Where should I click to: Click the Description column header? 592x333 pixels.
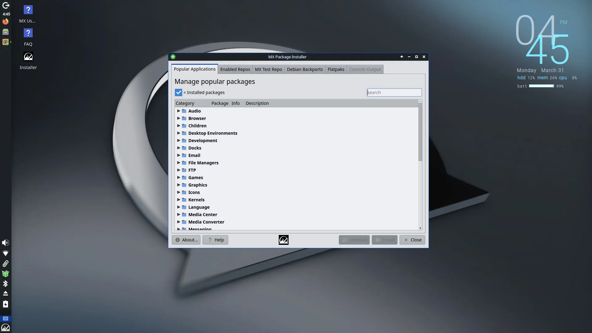point(331,103)
